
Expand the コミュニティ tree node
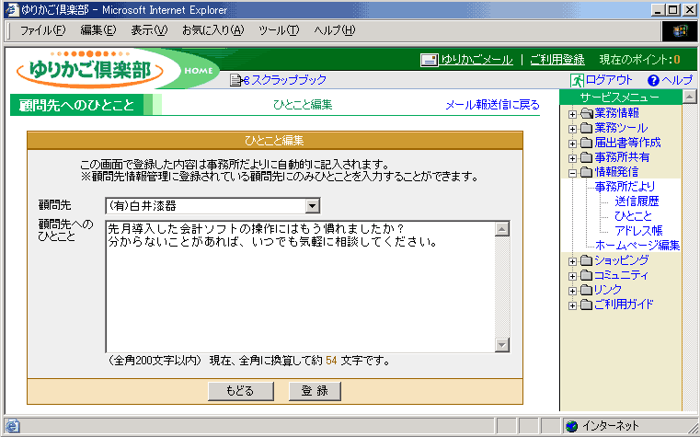click(x=572, y=276)
